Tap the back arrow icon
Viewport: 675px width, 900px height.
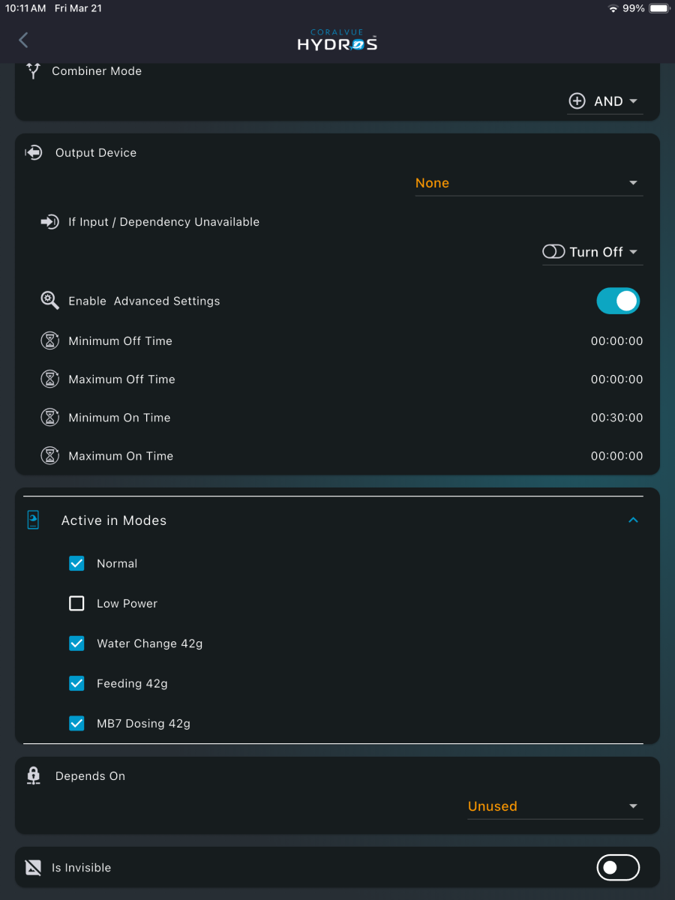23,40
